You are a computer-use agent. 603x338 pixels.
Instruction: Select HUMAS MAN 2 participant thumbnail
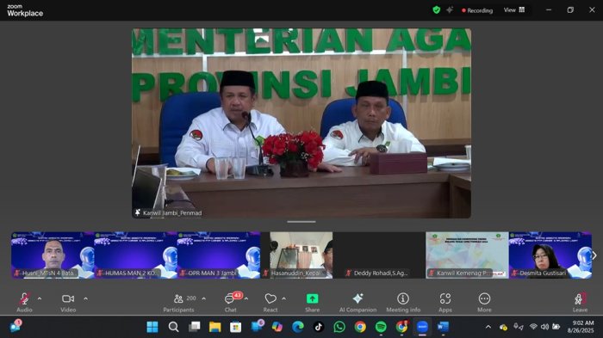pos(136,255)
